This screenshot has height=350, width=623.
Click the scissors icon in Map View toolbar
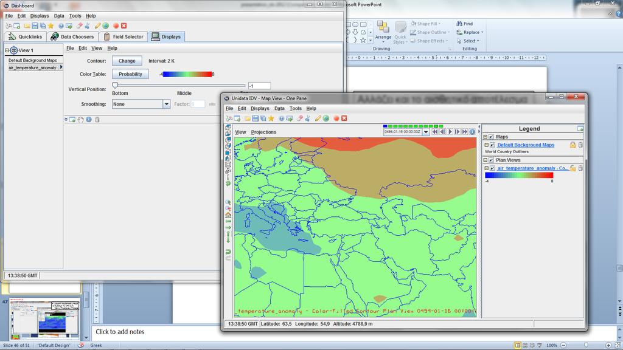tap(308, 118)
